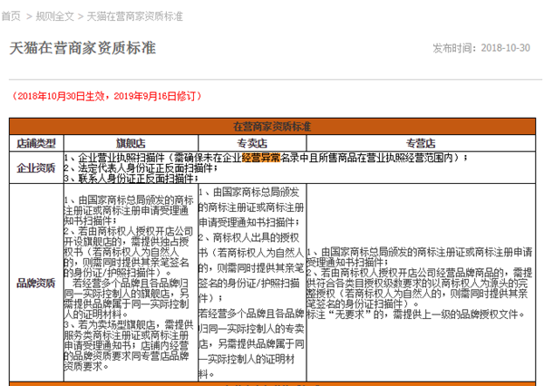Click line 联系人身份证正反面扫描件
Viewport: 544px width, 386px height.
coord(131,179)
